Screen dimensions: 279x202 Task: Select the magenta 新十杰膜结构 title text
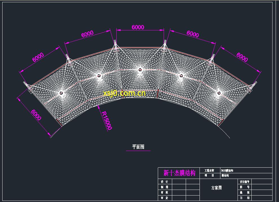179,173
